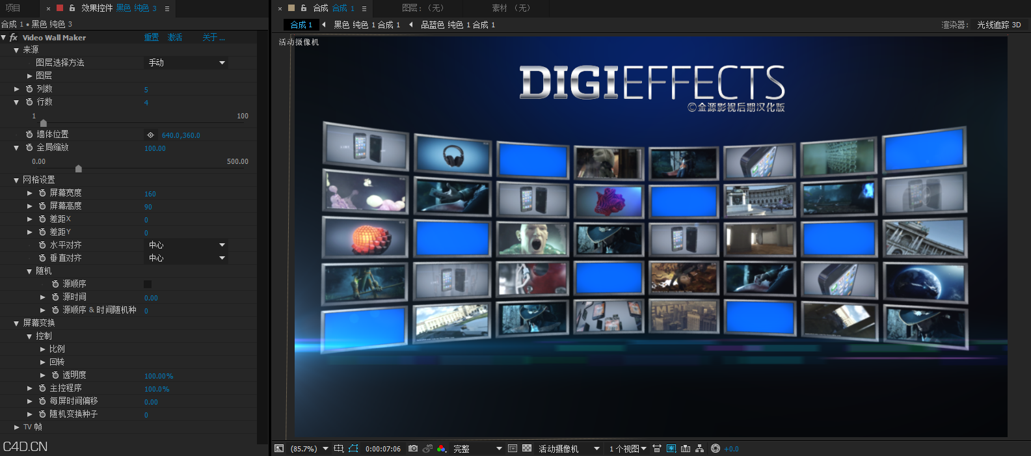Toggle lock on composition viewer panel

(304, 8)
